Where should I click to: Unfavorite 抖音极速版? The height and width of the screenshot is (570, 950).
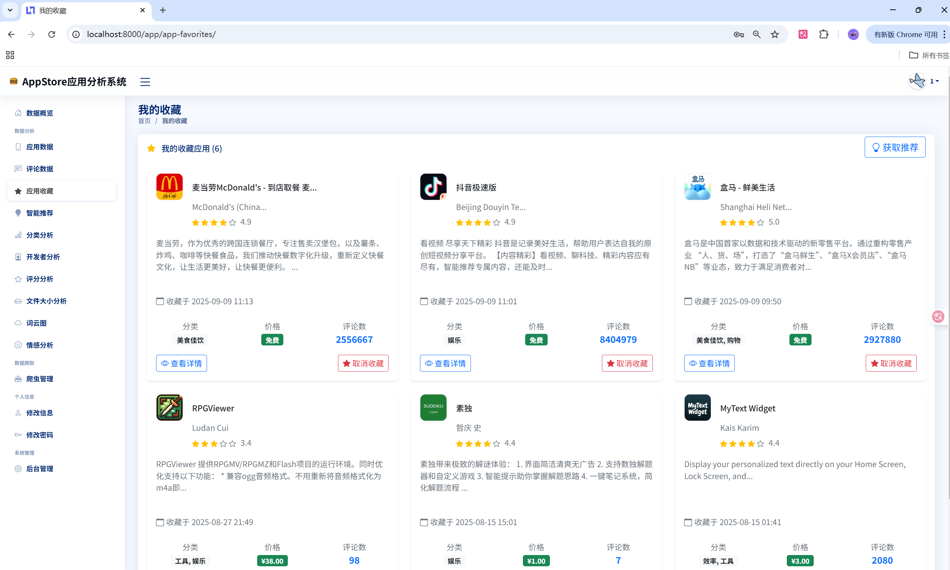pos(627,363)
